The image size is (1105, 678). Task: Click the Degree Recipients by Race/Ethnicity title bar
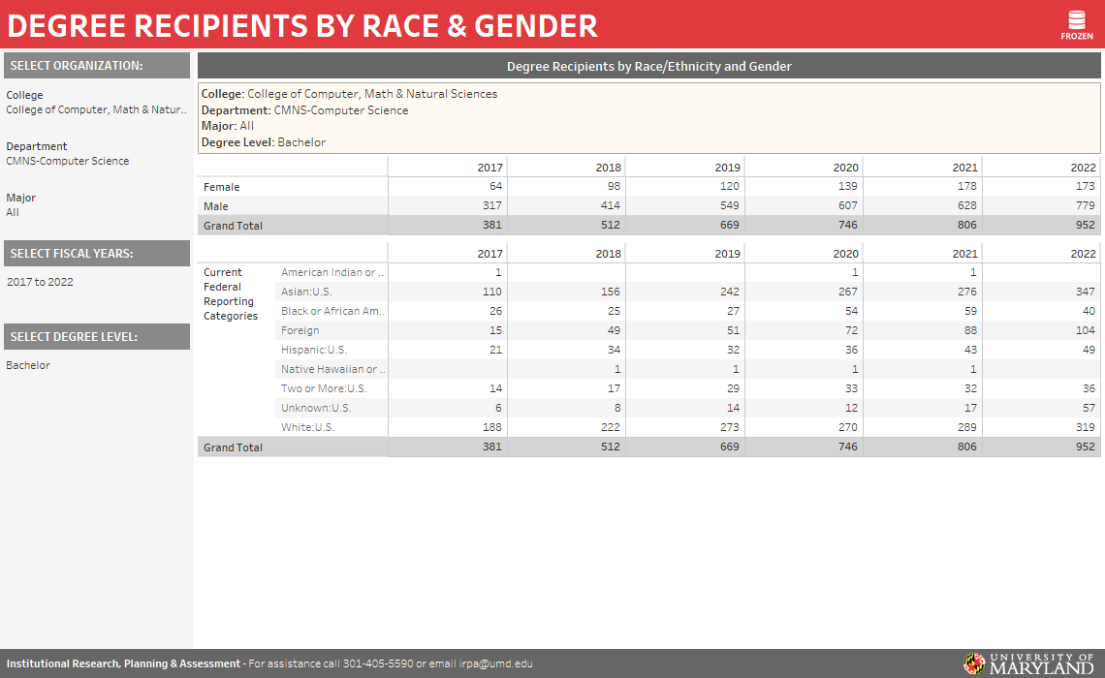click(x=648, y=66)
